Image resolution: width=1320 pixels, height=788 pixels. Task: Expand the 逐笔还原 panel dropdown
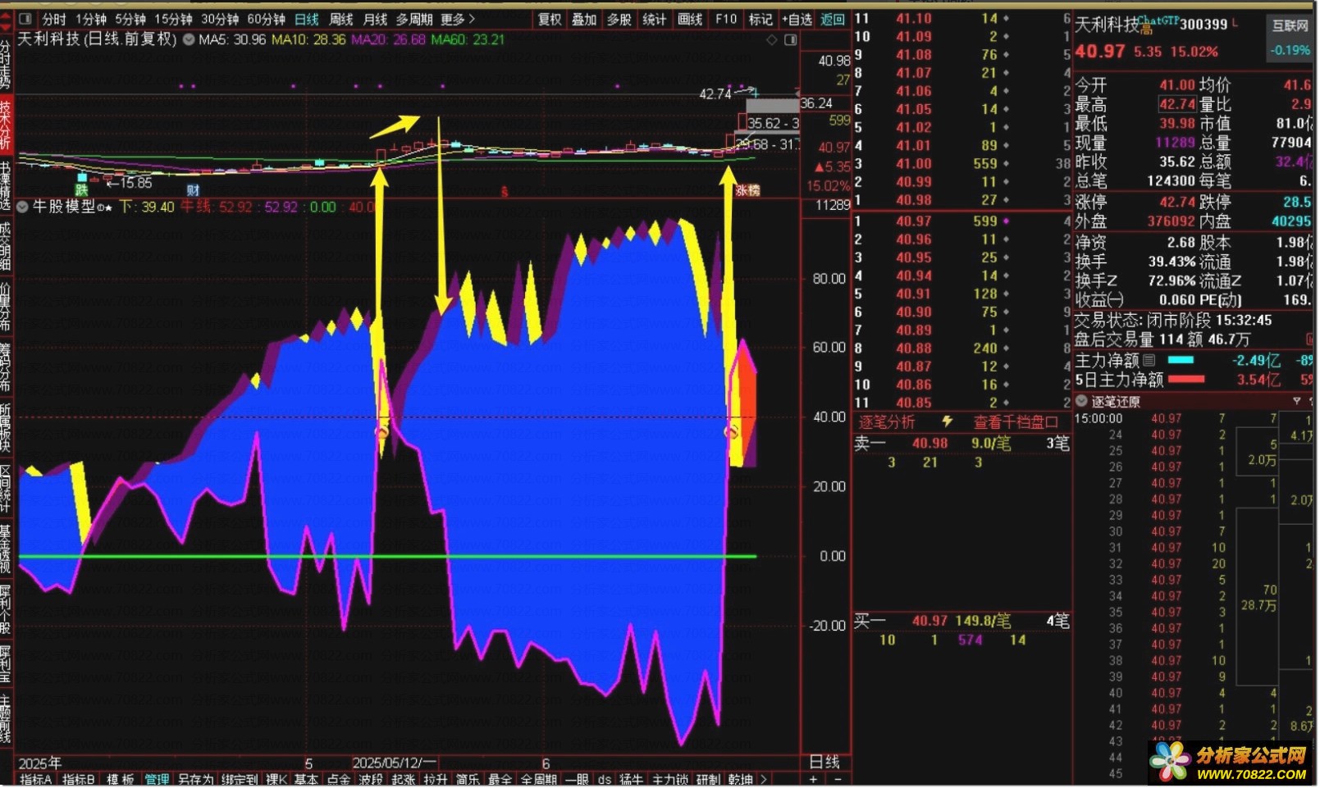click(x=1081, y=401)
